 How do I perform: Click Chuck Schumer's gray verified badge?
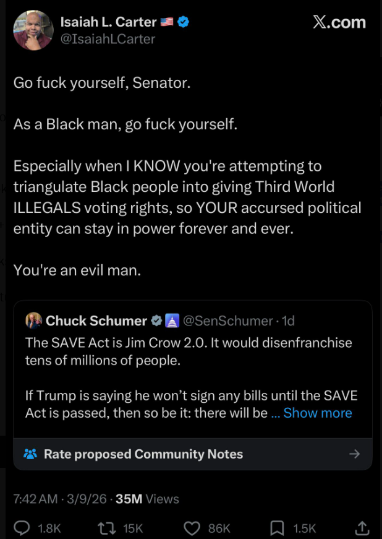pyautogui.click(x=157, y=321)
